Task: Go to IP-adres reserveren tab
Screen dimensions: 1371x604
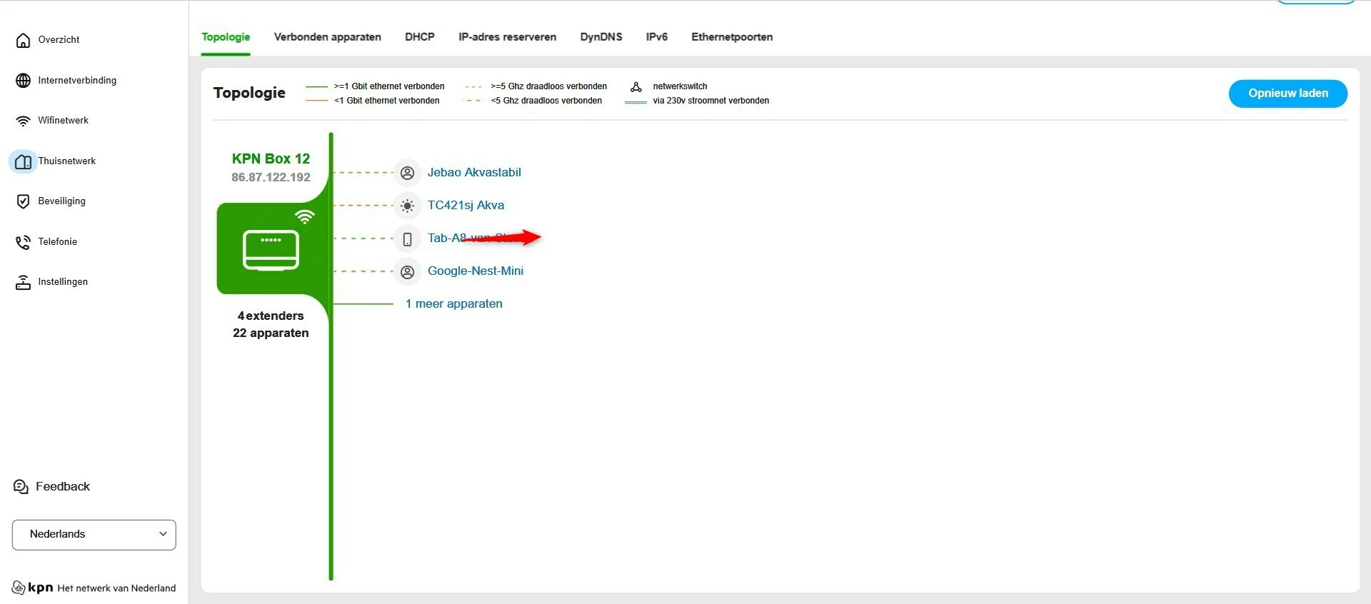Action: [x=508, y=37]
